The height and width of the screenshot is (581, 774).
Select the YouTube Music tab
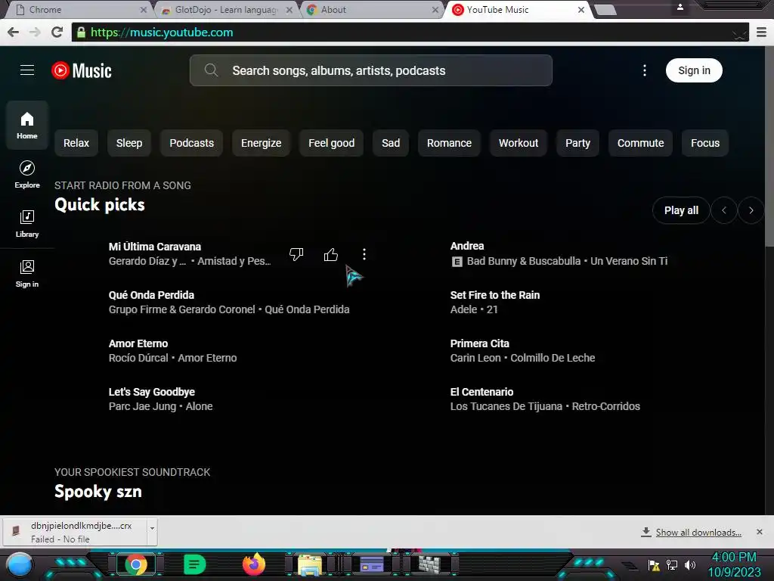517,9
